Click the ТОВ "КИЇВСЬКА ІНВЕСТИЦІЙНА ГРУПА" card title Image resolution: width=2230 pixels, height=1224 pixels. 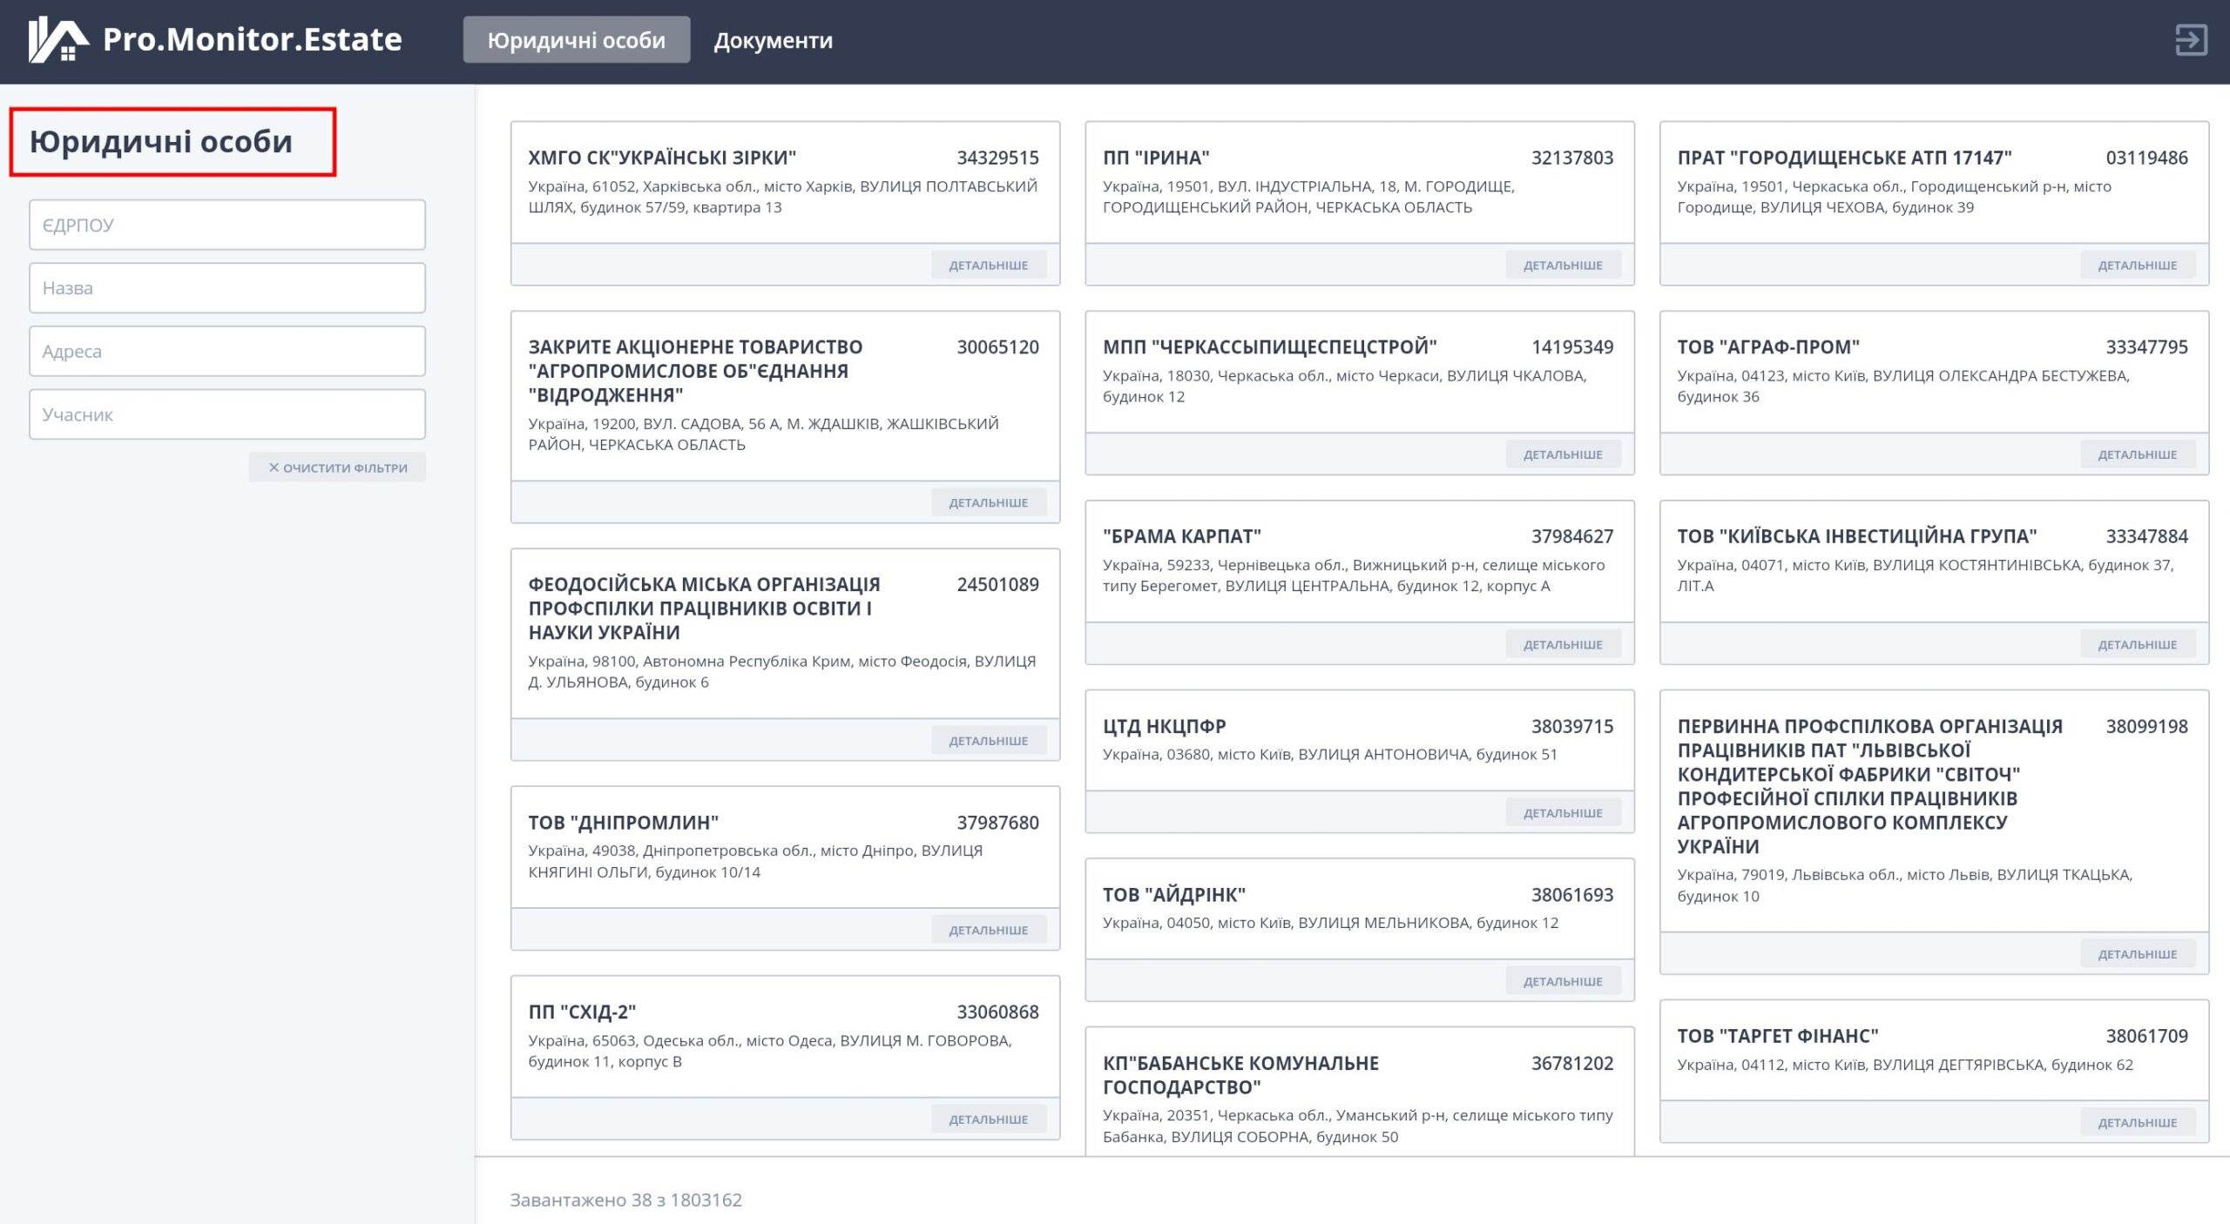pos(1856,536)
